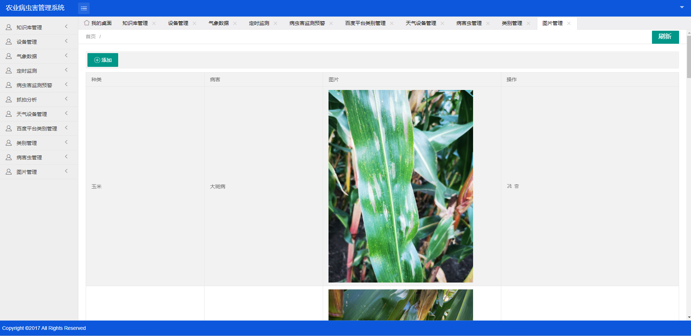Close the 气象数据 tab
This screenshot has width=691, height=336.
[235, 23]
